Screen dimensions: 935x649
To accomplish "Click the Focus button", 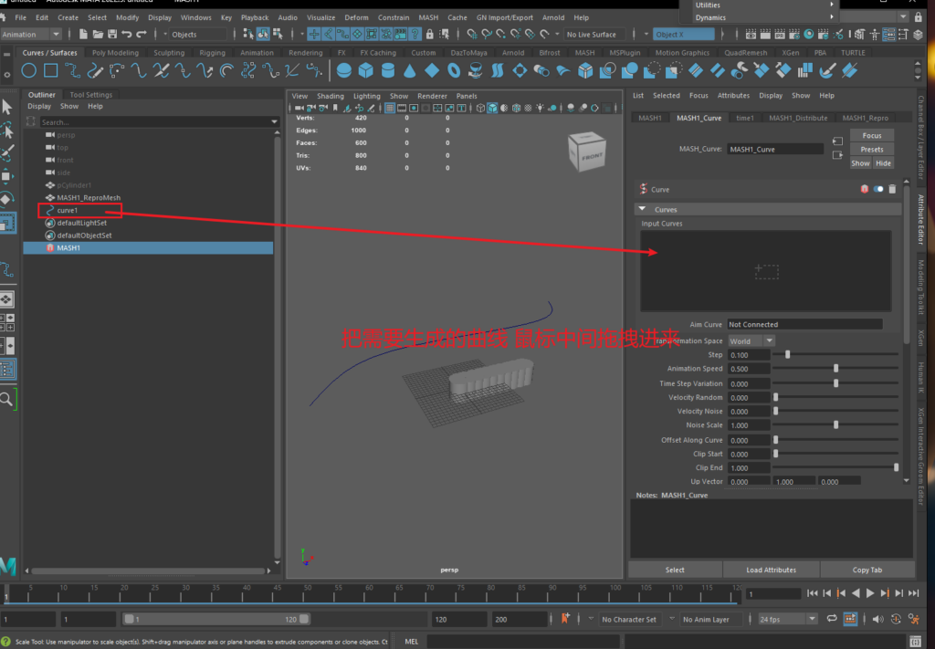I will click(x=872, y=135).
